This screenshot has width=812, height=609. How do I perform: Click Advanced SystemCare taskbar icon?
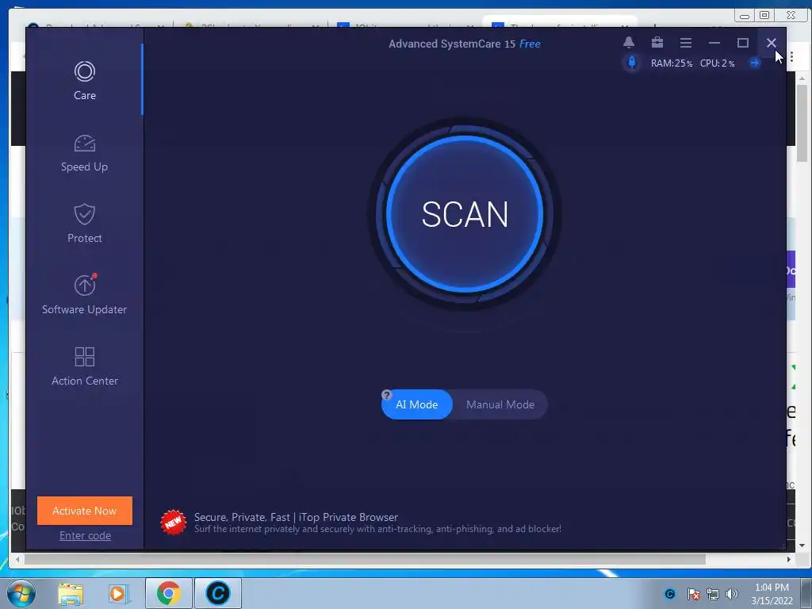217,593
